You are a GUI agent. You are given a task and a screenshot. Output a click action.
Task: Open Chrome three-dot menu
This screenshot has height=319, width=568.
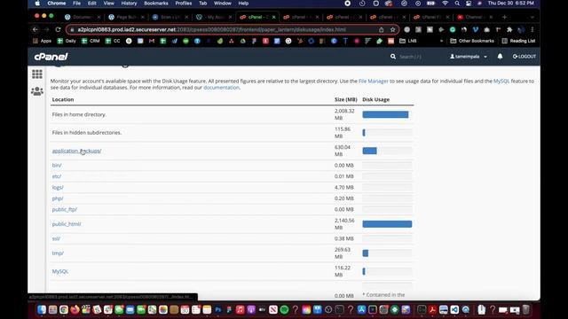pos(532,29)
